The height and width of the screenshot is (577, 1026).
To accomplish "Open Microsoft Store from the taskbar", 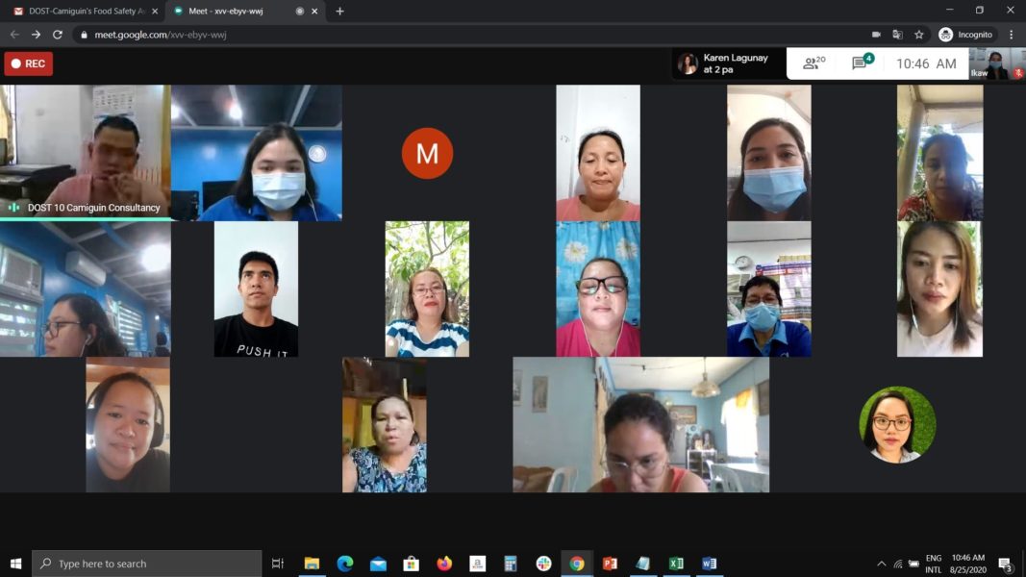I will pos(411,564).
